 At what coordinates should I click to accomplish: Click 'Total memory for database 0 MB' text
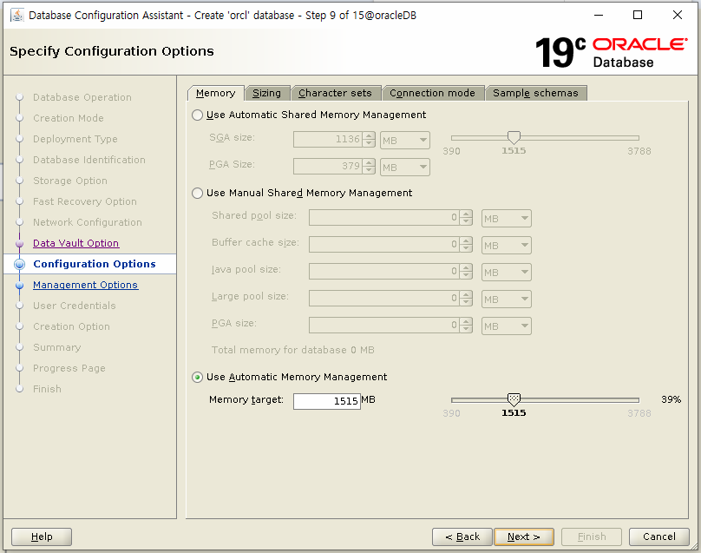(x=293, y=351)
